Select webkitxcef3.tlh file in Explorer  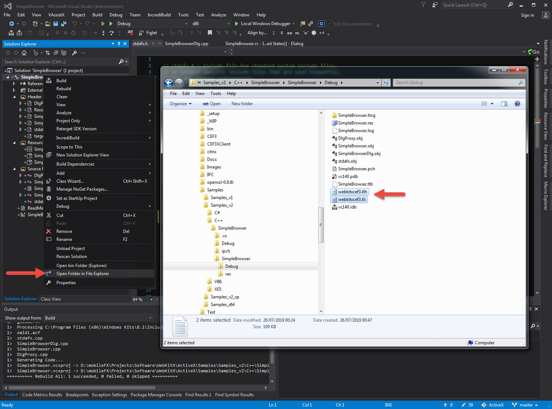coord(350,192)
